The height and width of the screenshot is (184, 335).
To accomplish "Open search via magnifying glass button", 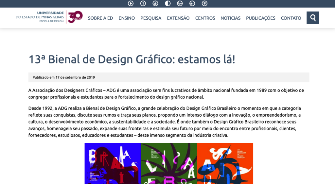I will click(x=313, y=18).
